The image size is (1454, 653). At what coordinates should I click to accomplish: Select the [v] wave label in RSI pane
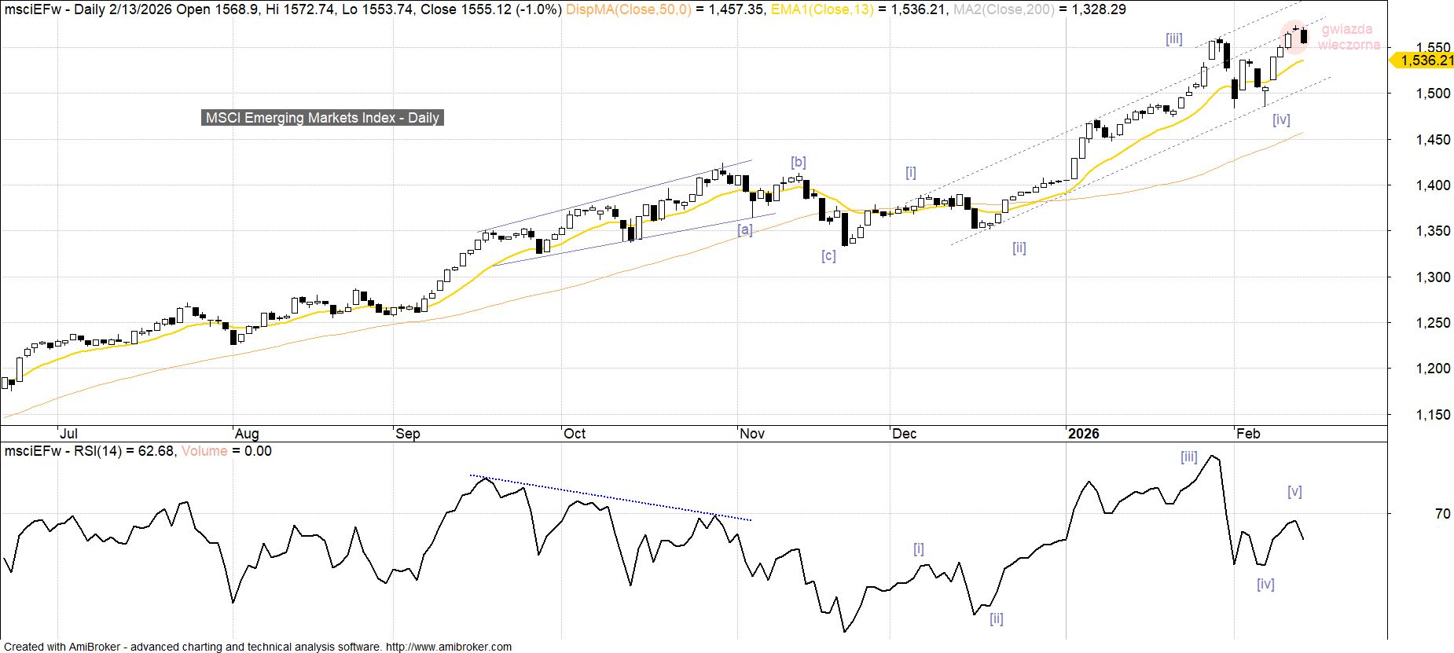[1294, 491]
